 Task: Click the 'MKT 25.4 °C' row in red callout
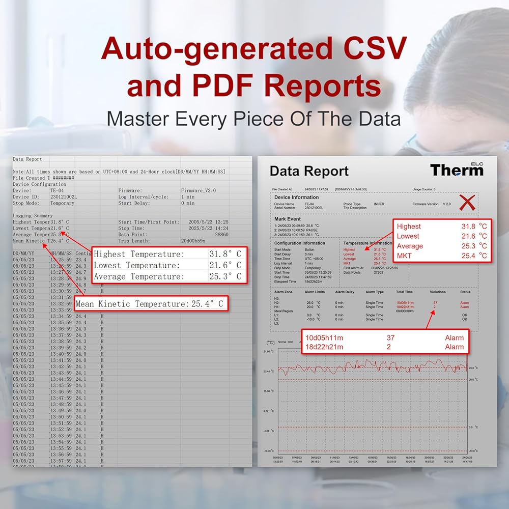pos(441,256)
